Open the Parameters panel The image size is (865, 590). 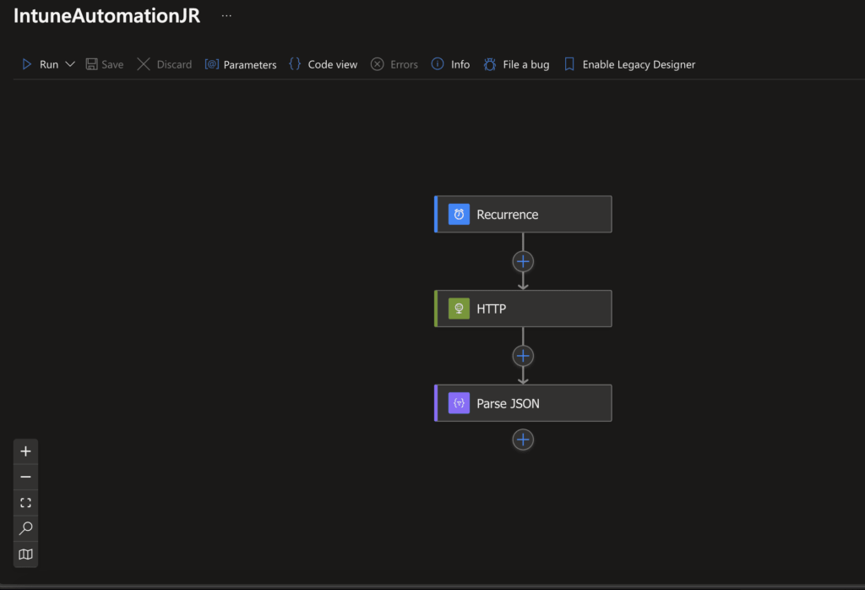(240, 63)
